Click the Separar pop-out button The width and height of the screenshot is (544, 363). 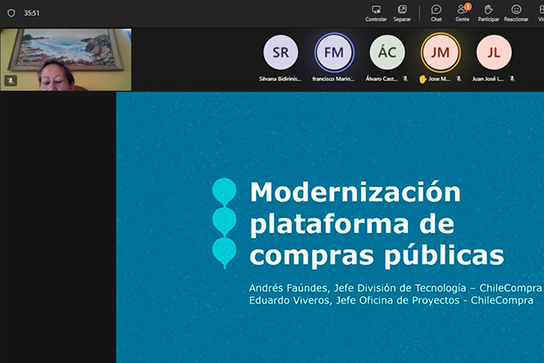[x=402, y=13]
